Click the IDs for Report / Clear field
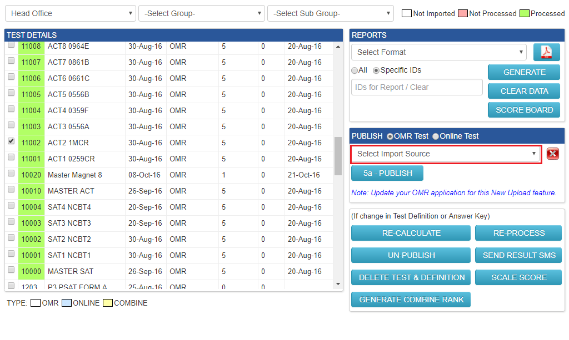569x340 pixels. [x=417, y=87]
